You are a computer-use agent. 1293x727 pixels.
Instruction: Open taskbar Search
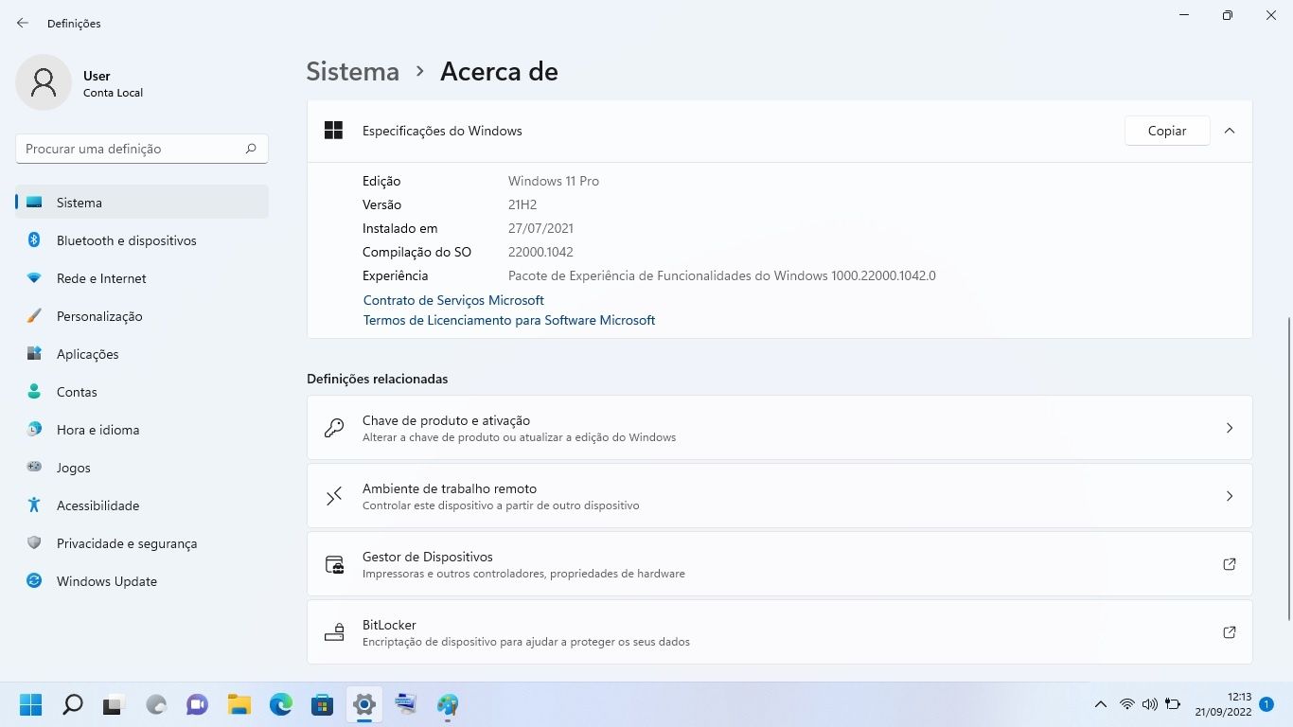(x=73, y=704)
